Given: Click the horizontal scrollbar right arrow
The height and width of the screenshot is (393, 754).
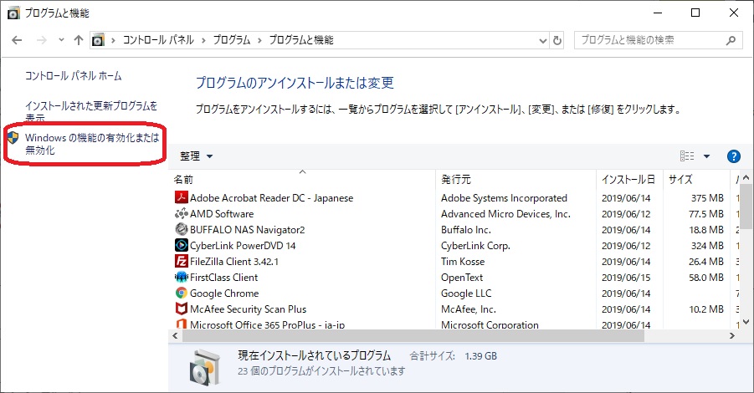Looking at the screenshot, I should [732, 336].
